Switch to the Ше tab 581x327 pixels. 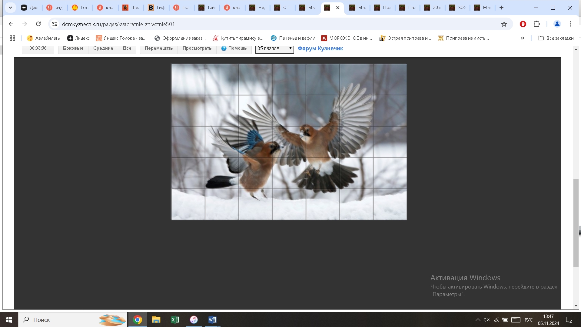[131, 8]
